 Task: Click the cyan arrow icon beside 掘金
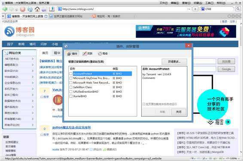coord(228,122)
